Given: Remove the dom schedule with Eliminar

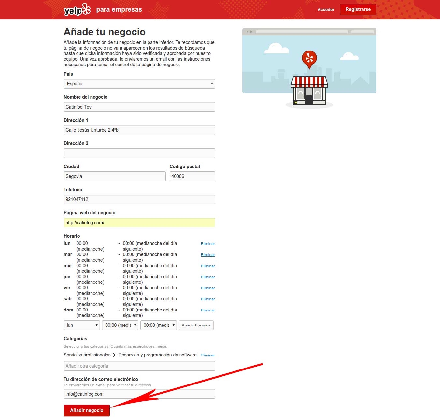Looking at the screenshot, I should point(208,310).
